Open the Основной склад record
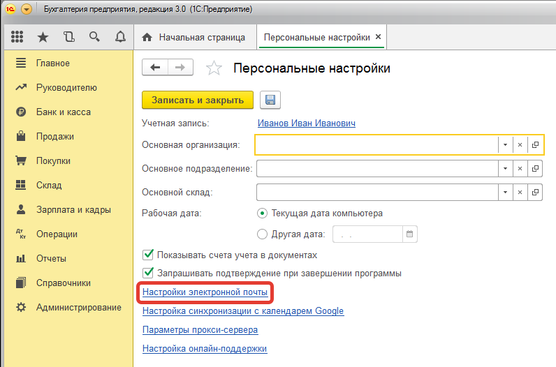The width and height of the screenshot is (556, 367). point(535,192)
